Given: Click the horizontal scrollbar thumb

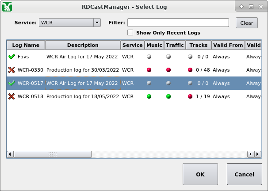Looking at the screenshot, I should point(52,154).
